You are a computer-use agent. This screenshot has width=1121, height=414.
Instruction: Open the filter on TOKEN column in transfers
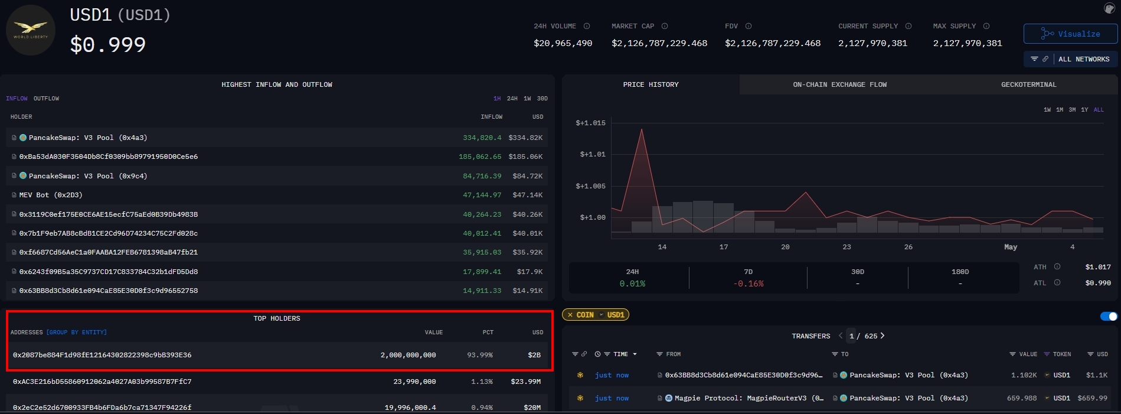pyautogui.click(x=1047, y=354)
